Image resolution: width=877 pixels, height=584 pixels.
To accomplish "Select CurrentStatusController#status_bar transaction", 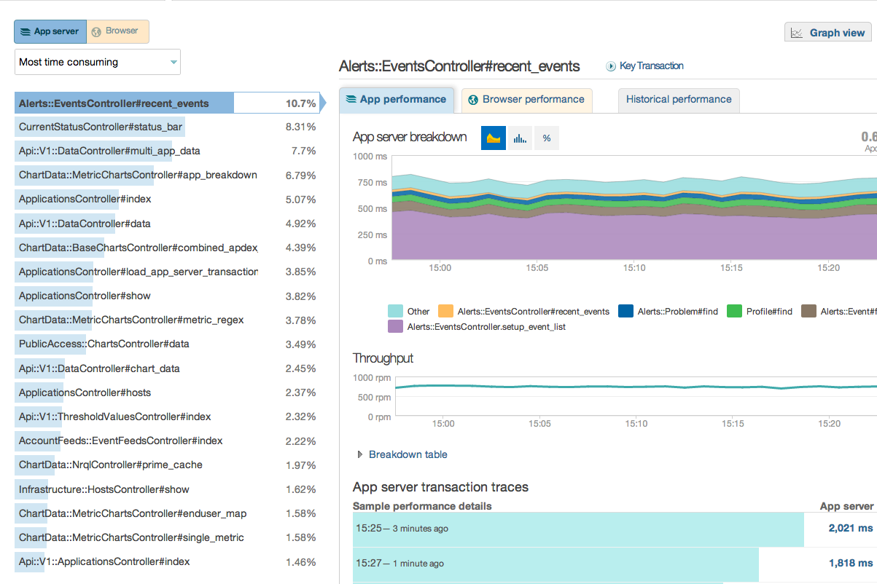I will tap(101, 127).
